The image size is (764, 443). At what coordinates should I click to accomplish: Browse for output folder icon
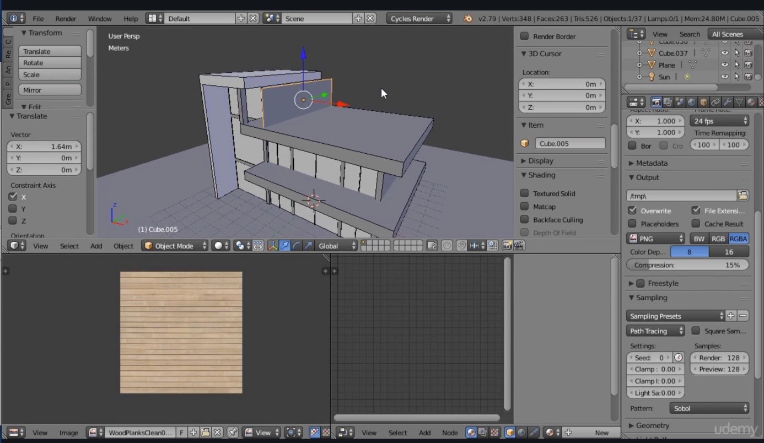click(x=743, y=196)
